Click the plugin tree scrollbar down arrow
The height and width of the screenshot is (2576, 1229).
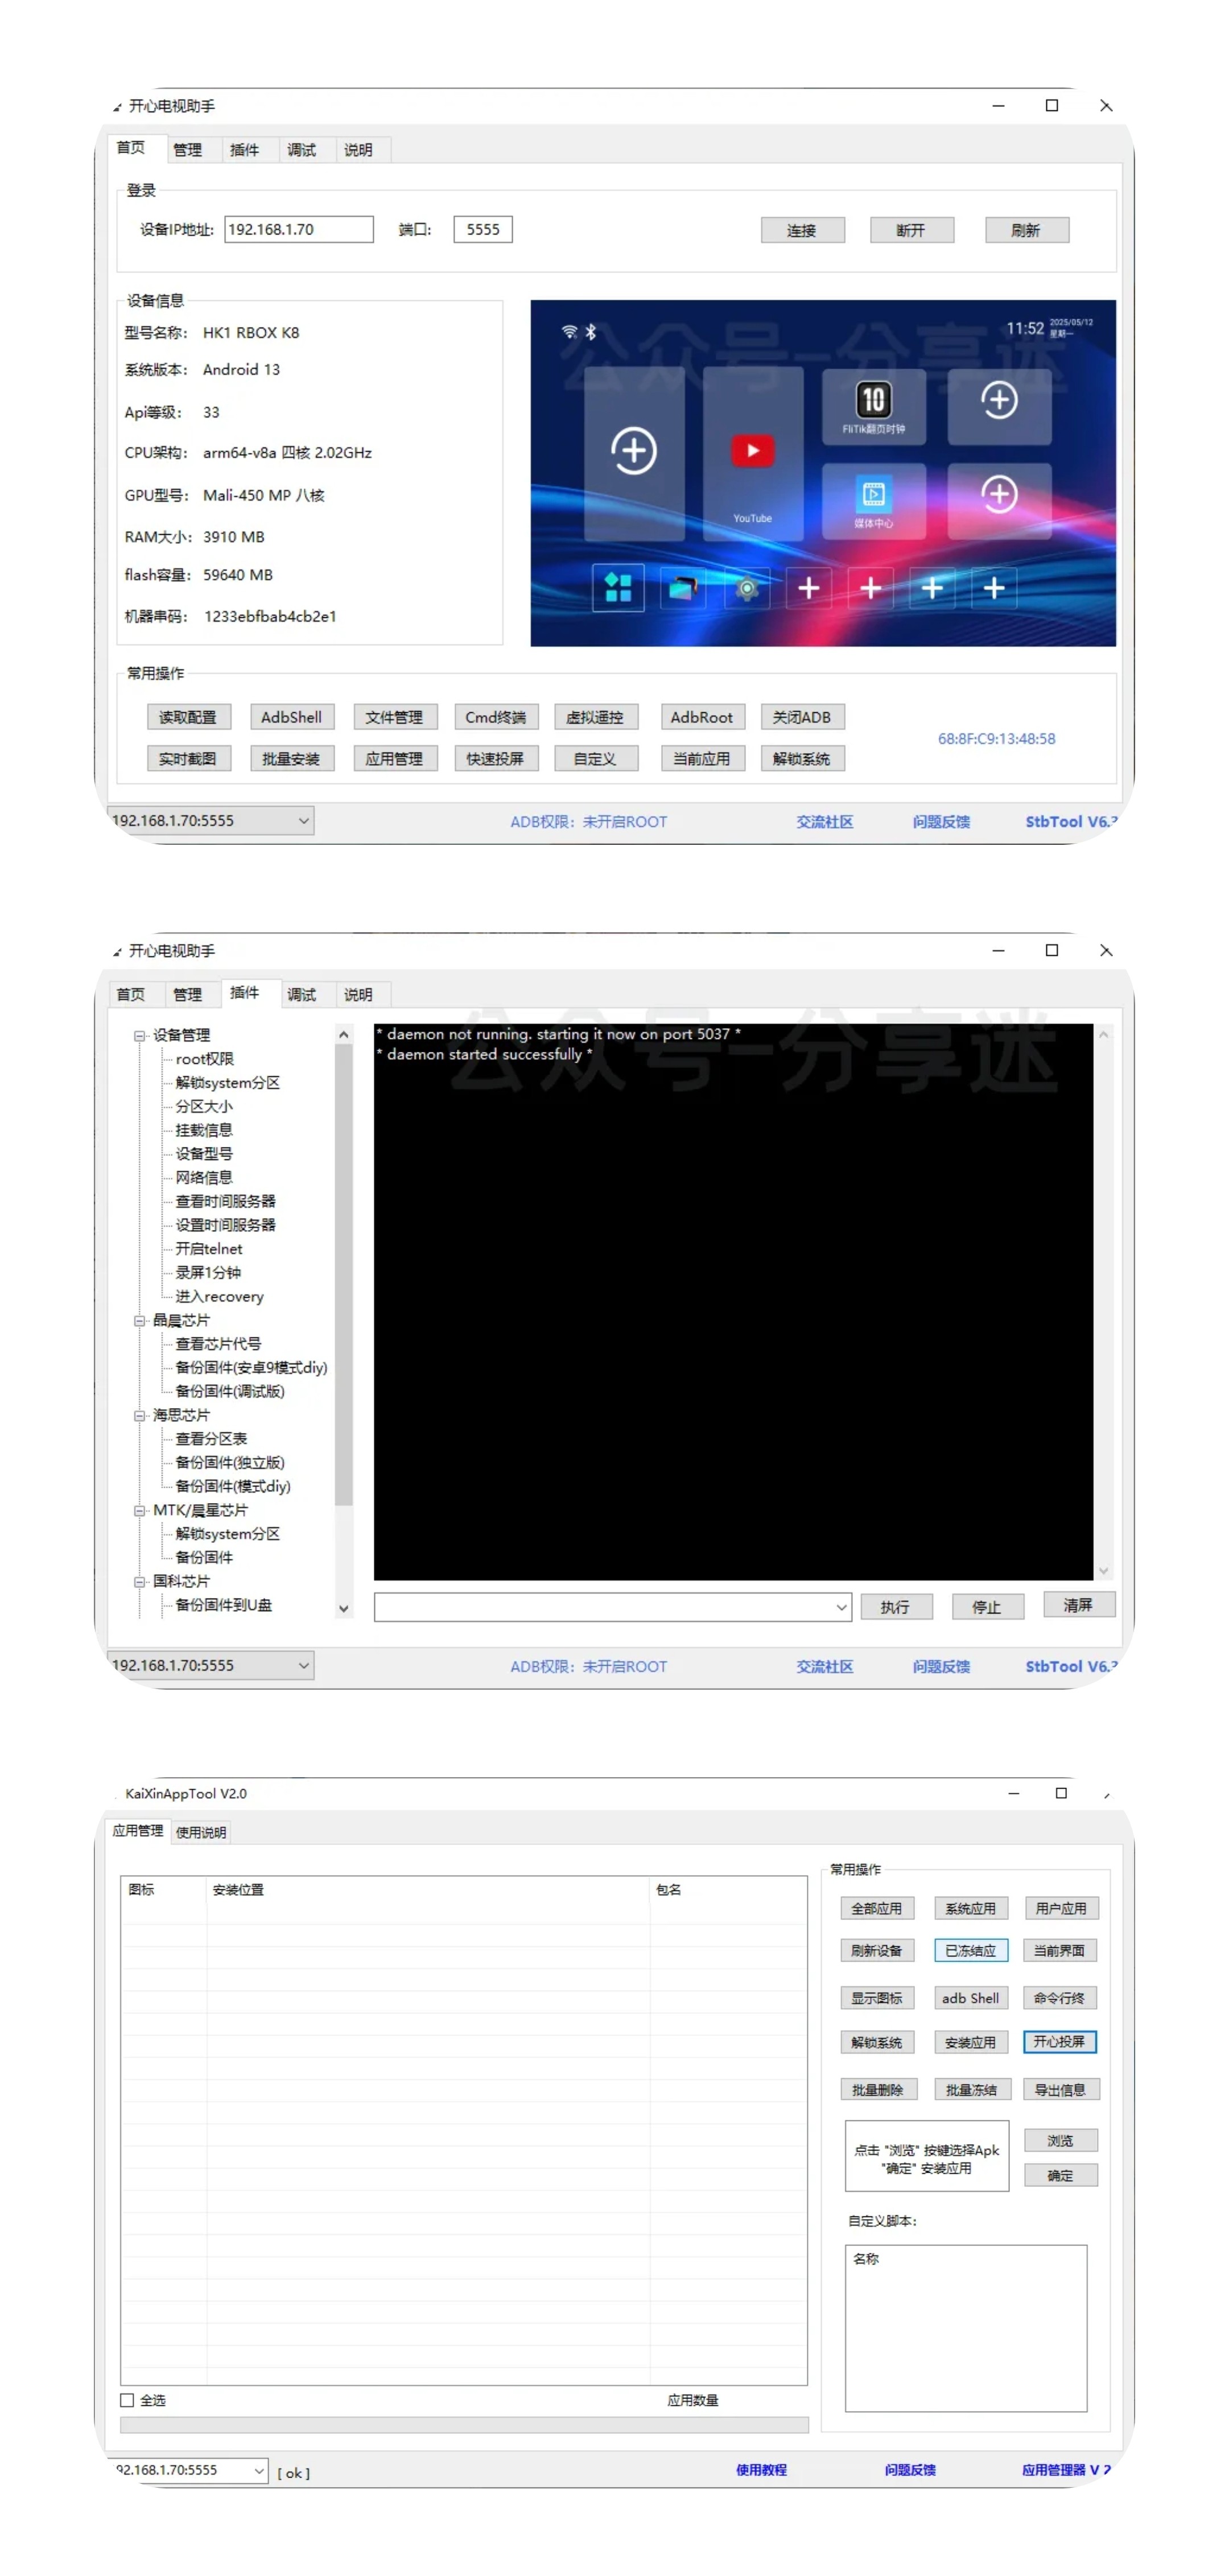point(343,1608)
